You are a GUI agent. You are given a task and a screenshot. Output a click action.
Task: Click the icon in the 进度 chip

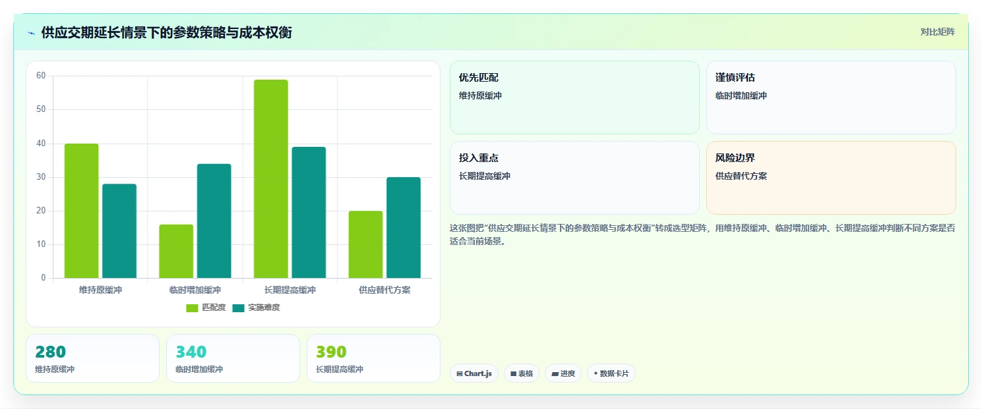click(x=555, y=373)
